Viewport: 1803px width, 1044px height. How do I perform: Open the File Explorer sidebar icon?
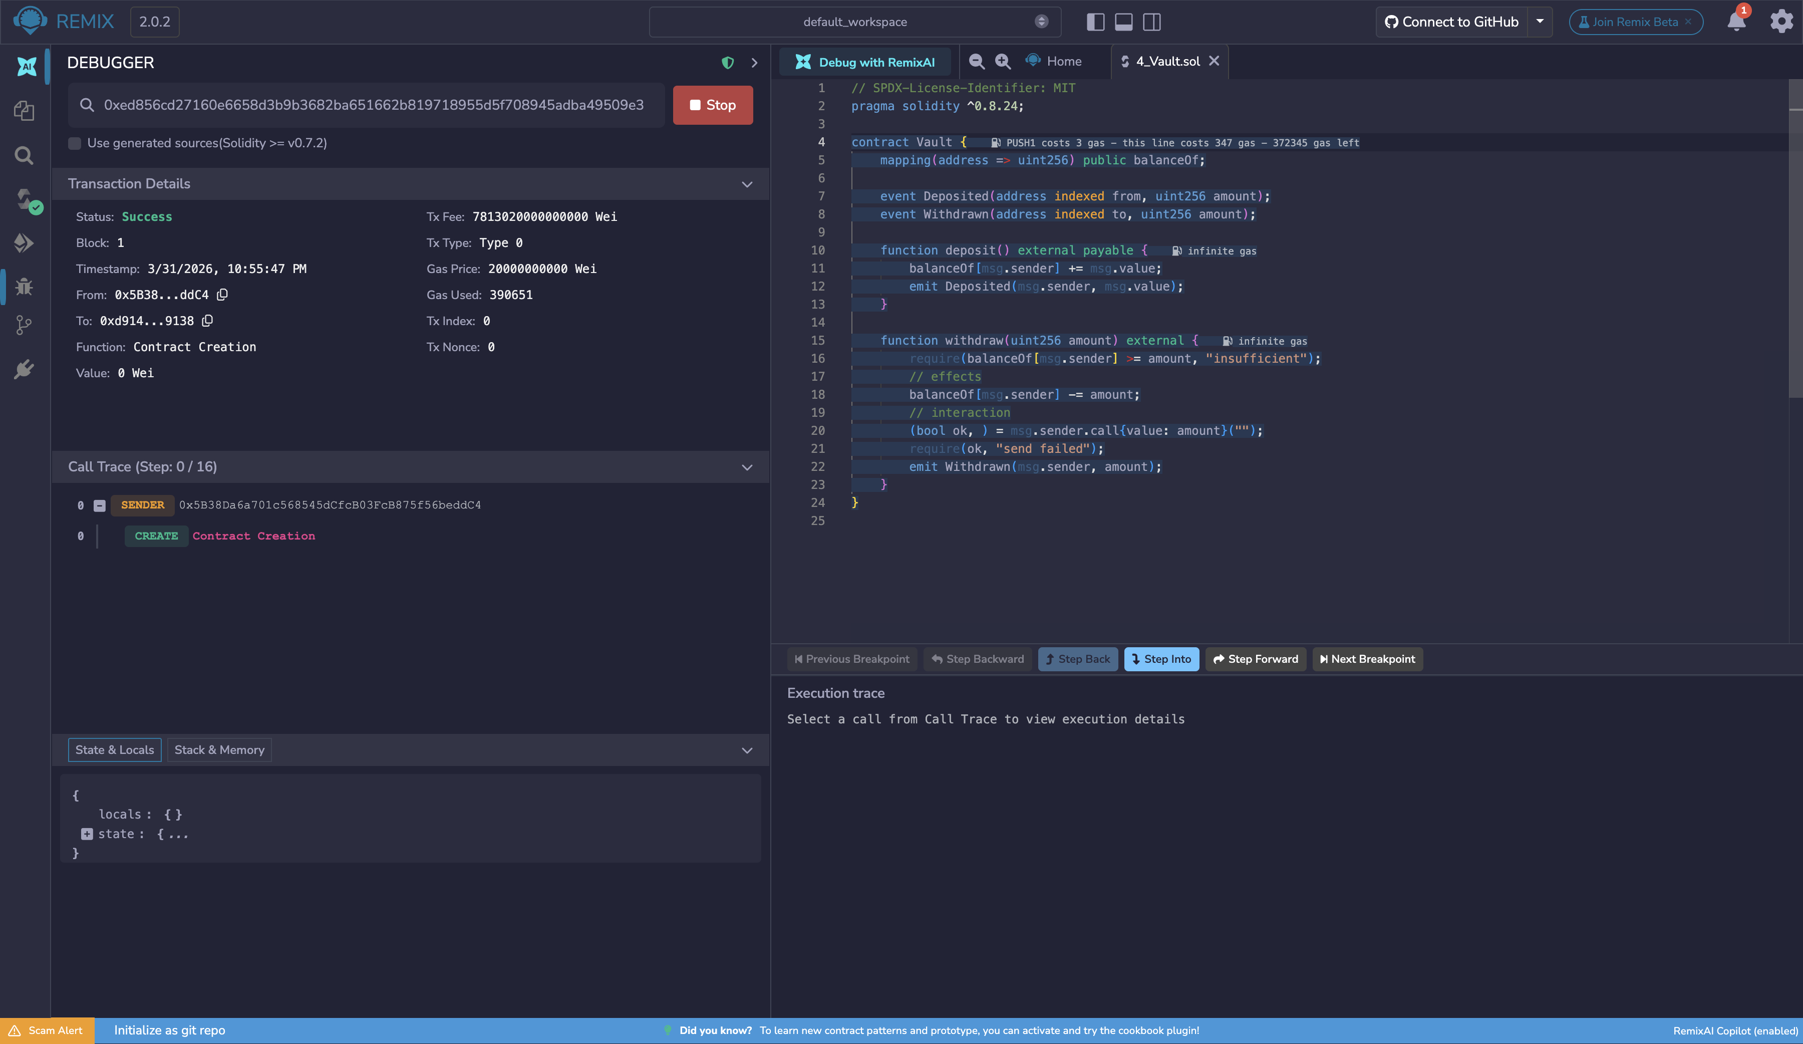25,110
